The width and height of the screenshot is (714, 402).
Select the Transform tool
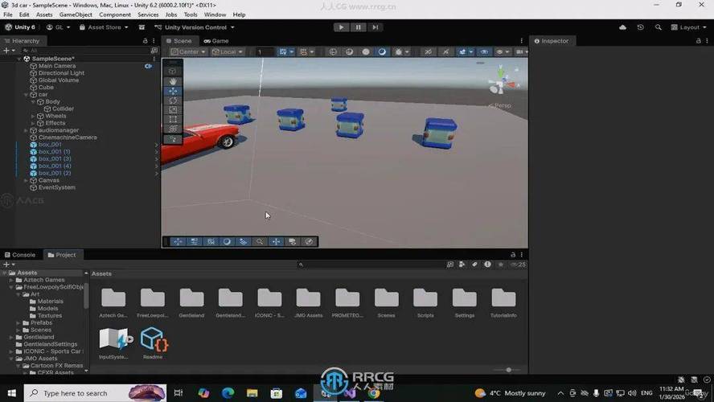[x=173, y=129]
